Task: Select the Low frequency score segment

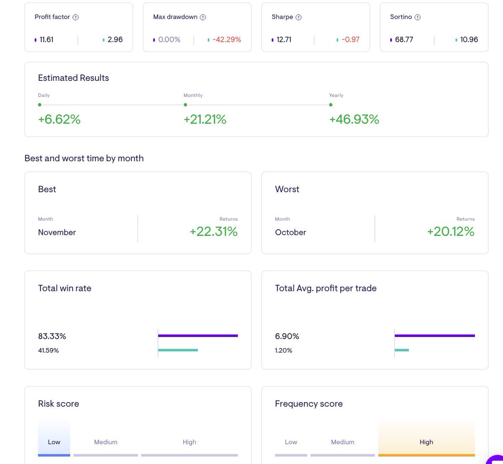Action: click(x=291, y=442)
